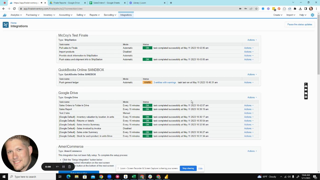Screen dimensions: 320x180
Task: Click the Finale Inventory logo icon
Action: click(x=4, y=15)
